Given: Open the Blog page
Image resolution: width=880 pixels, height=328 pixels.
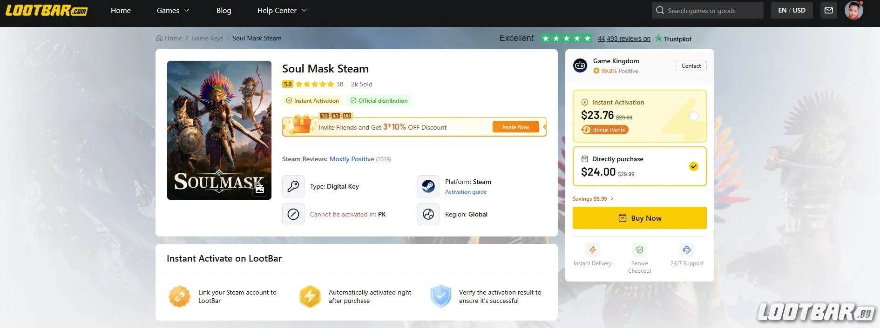Looking at the screenshot, I should (x=223, y=10).
